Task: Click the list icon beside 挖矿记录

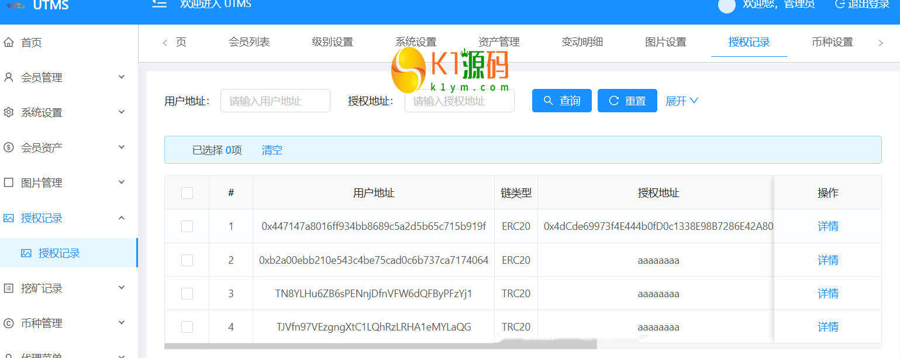Action: point(9,288)
